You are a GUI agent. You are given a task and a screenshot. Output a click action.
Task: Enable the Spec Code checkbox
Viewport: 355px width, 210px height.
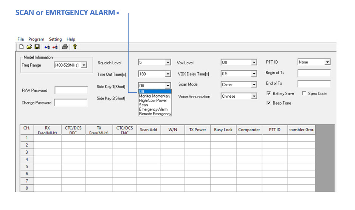point(304,94)
